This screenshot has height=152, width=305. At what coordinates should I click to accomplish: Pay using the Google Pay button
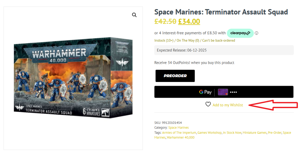coord(224,92)
